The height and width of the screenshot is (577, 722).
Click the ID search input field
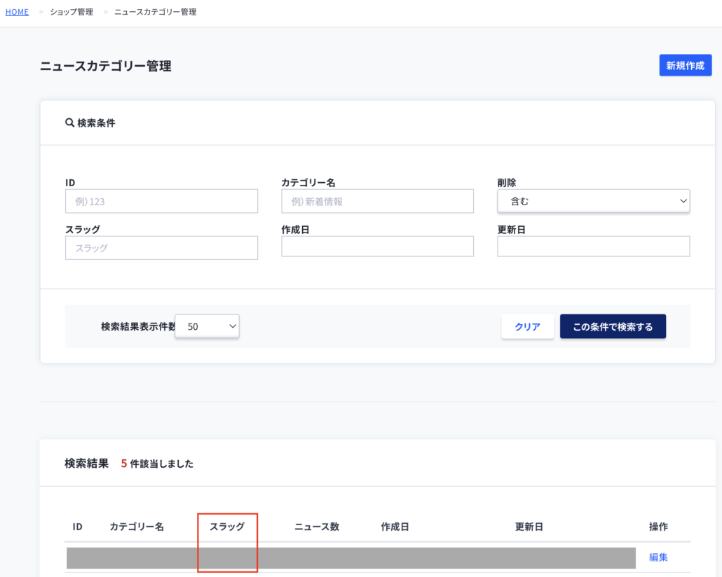tap(162, 201)
